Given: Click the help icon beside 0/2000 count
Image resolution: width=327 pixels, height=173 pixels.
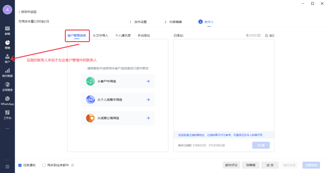Looking at the screenshot, I should [x=259, y=36].
